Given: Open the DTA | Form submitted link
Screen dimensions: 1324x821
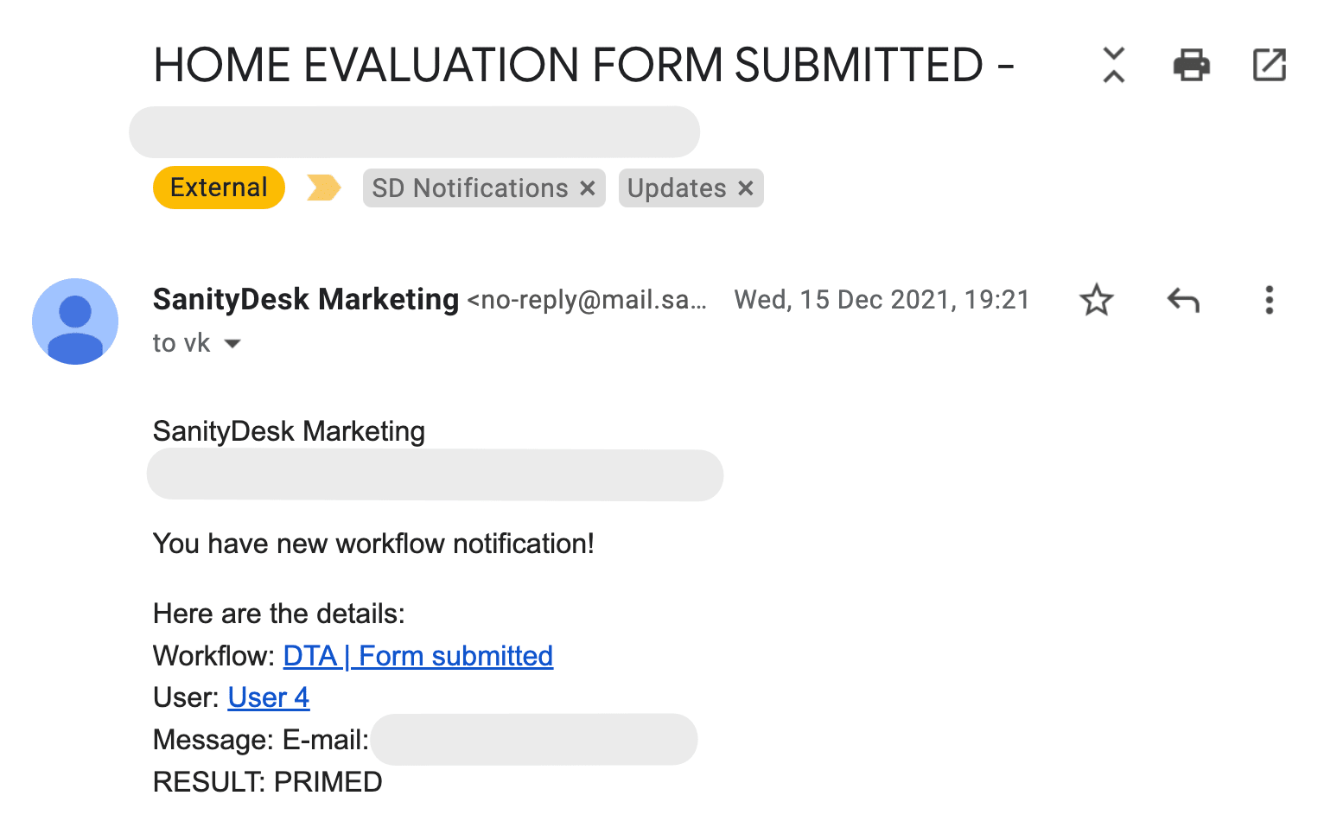Looking at the screenshot, I should point(417,656).
